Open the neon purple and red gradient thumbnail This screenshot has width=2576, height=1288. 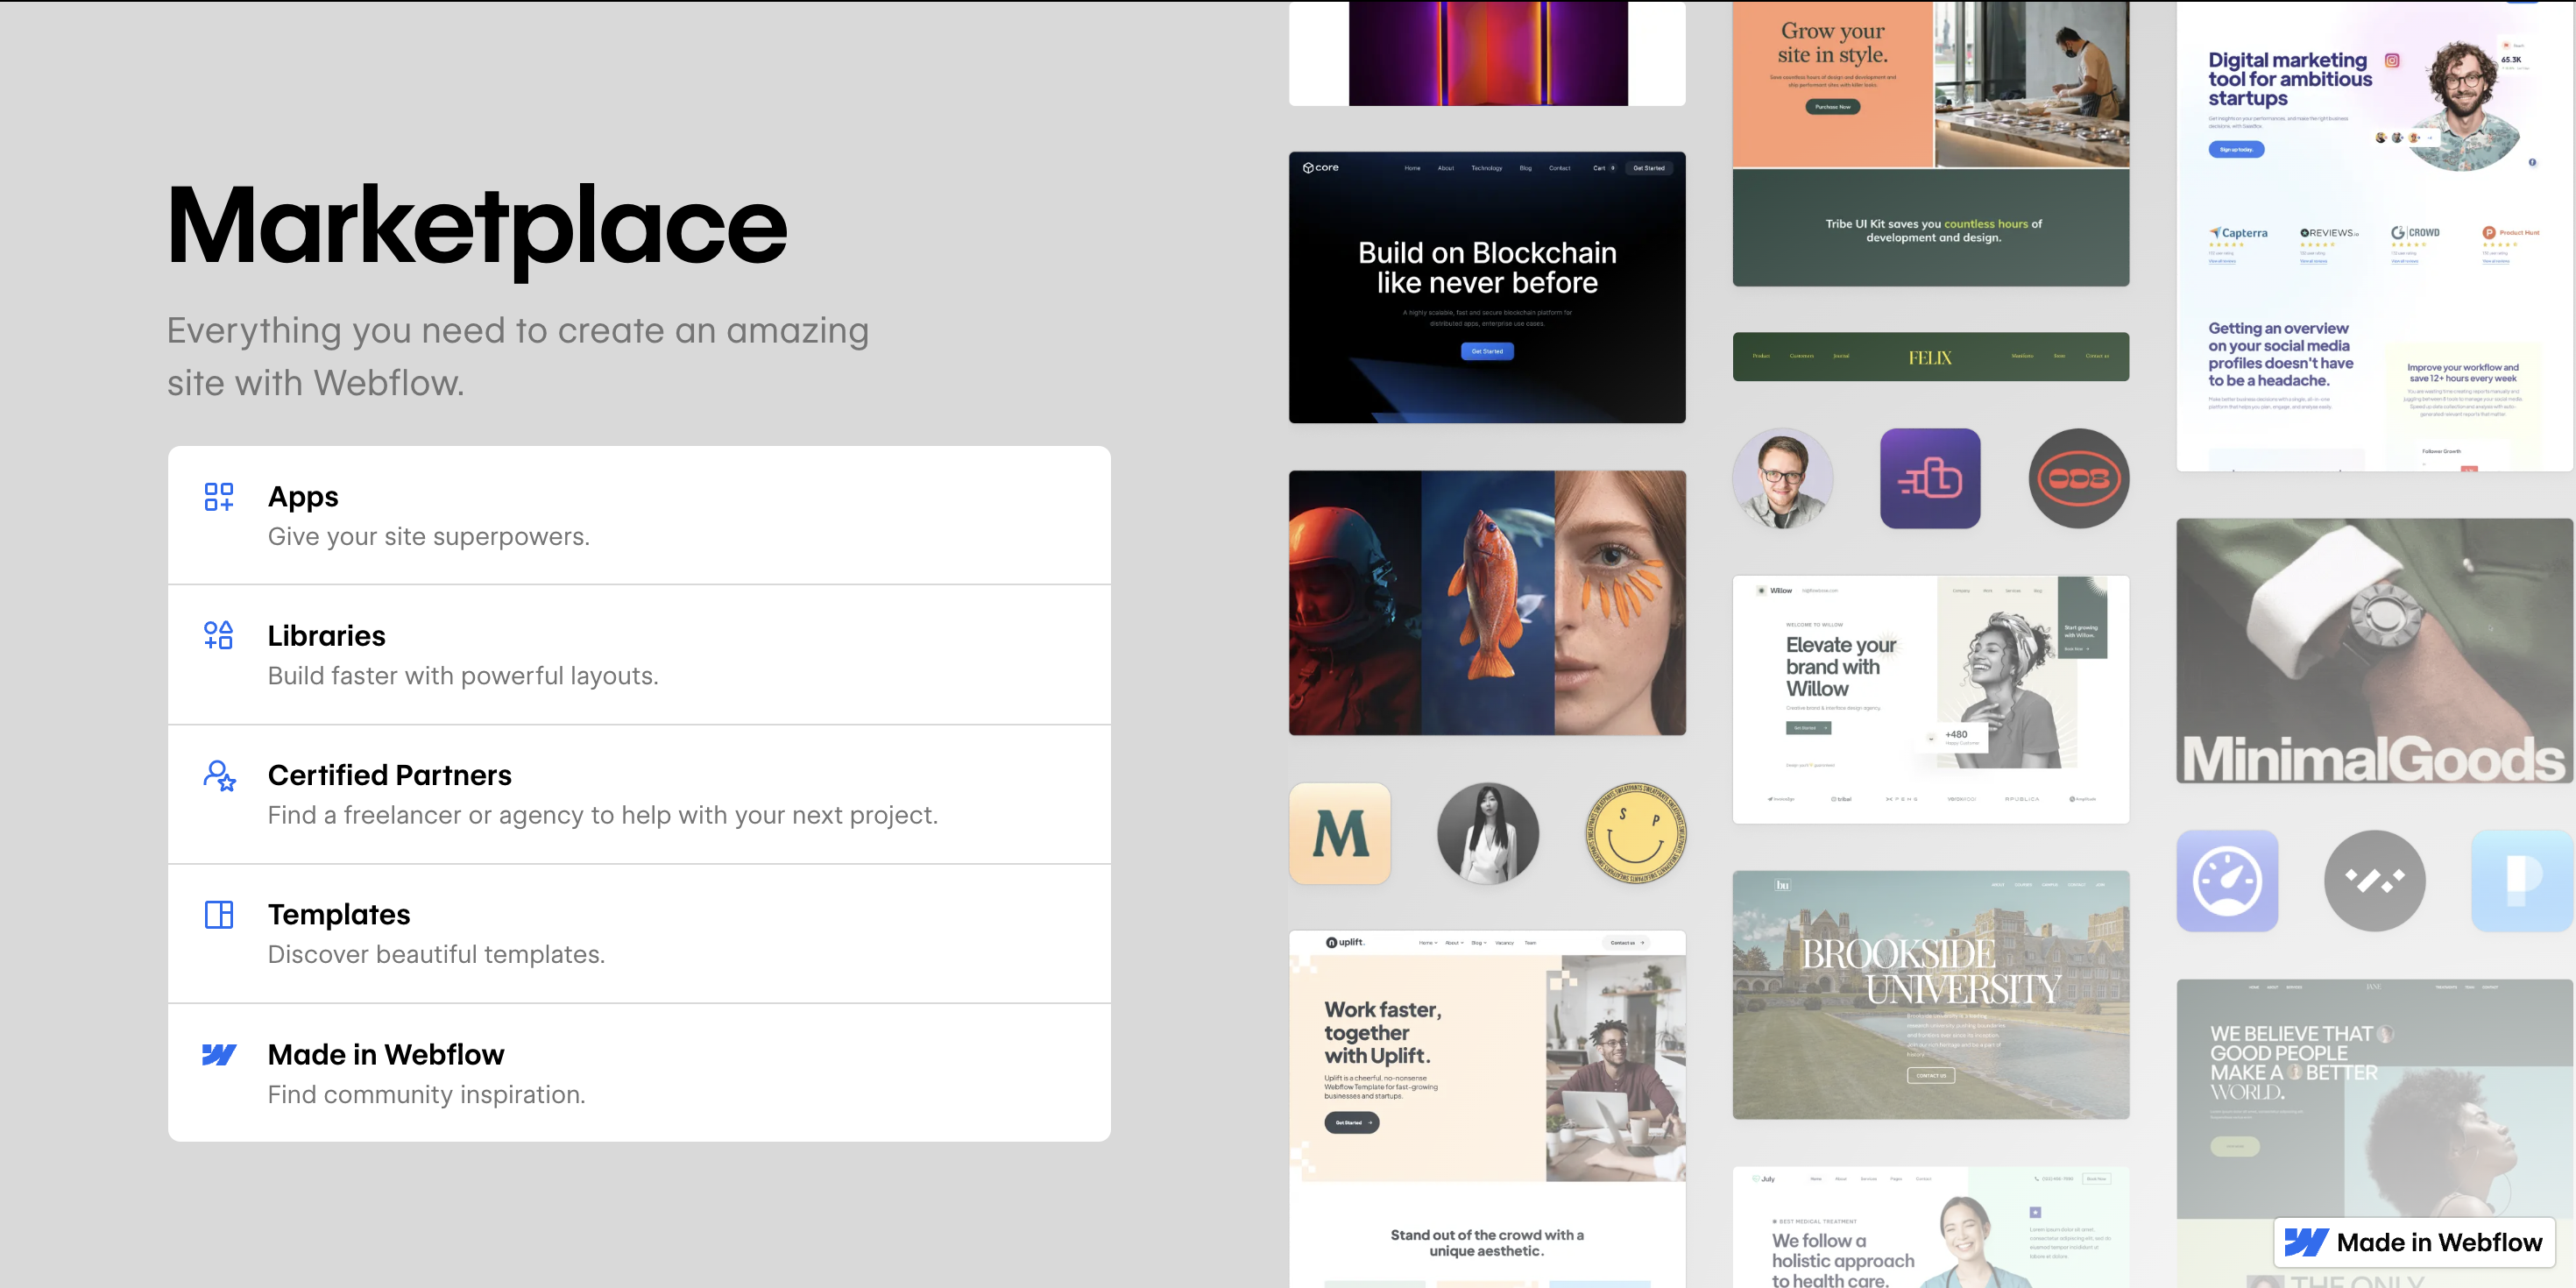tap(1487, 53)
